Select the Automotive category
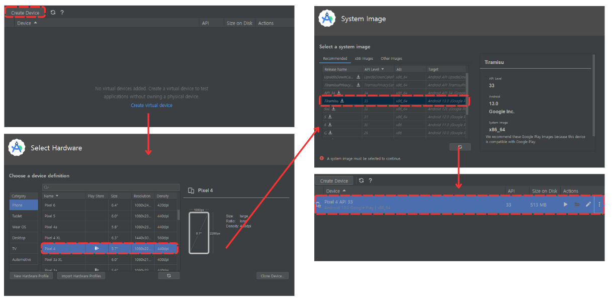Viewport: 613px width, 304px height. coord(24,260)
